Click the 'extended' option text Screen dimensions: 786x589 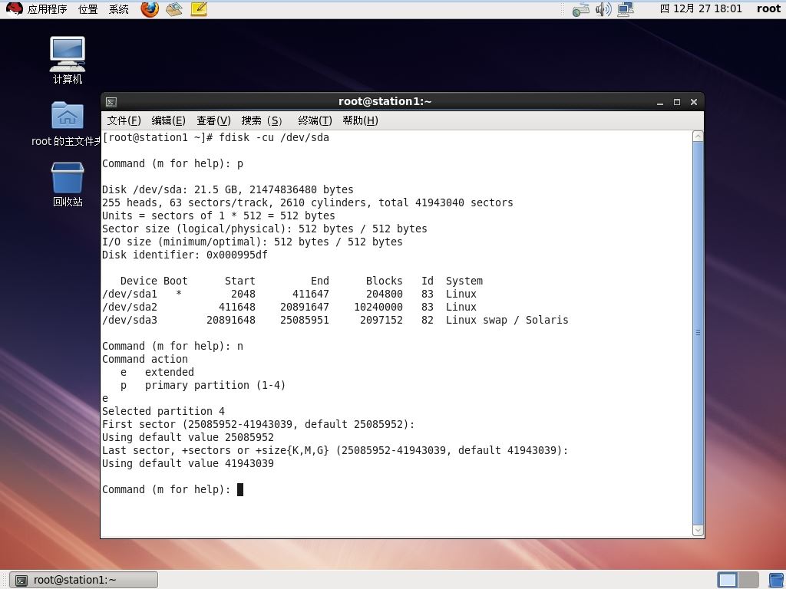click(170, 372)
